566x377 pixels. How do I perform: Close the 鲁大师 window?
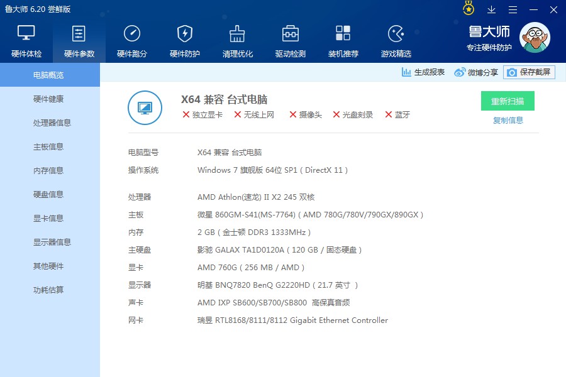coord(553,10)
